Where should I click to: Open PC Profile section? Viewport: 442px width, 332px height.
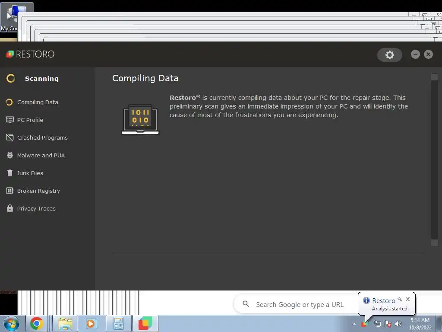pyautogui.click(x=30, y=120)
